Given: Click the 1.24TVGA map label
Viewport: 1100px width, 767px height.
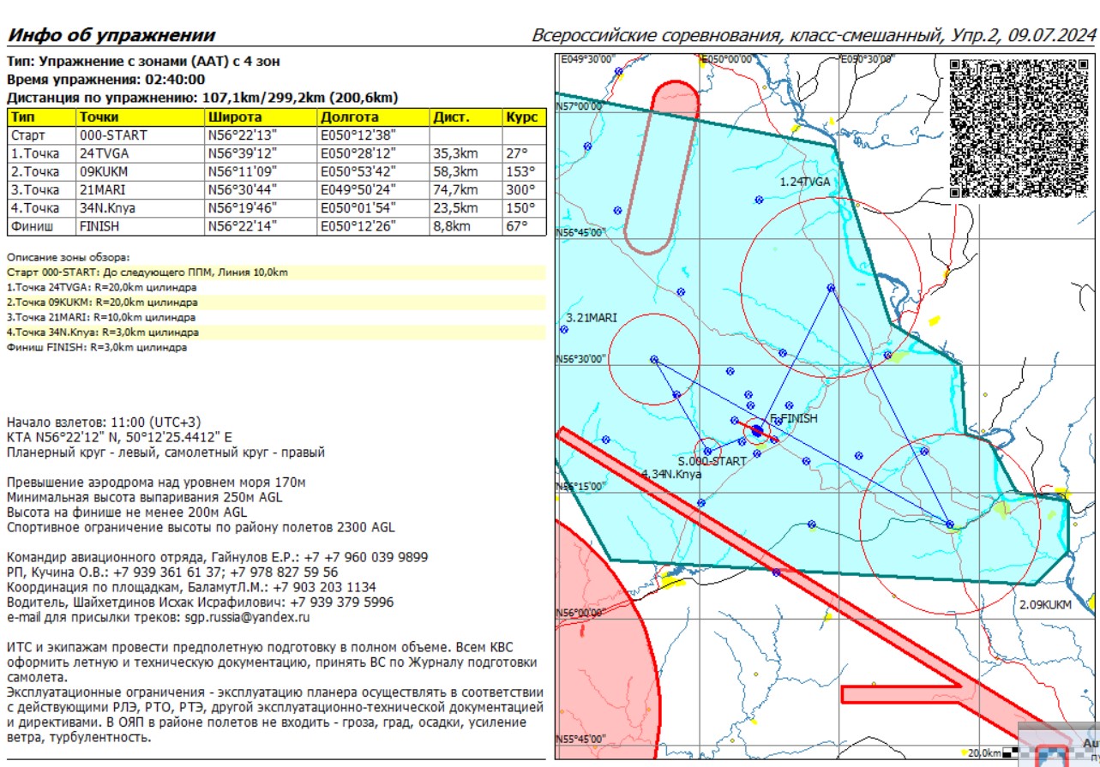Looking at the screenshot, I should pos(804,183).
